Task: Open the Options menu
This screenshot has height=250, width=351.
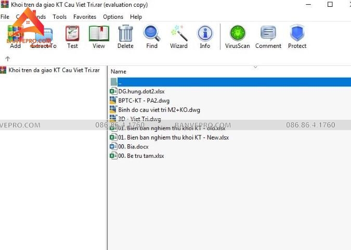Action: (113, 17)
